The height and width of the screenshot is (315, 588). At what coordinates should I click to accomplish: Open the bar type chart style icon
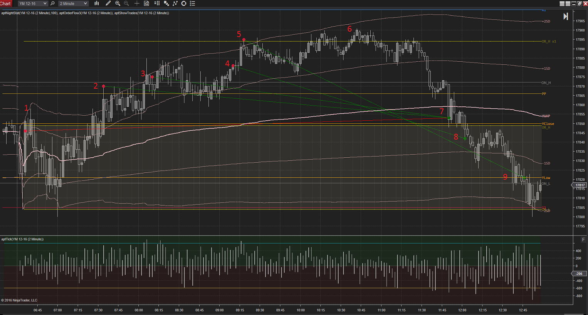[97, 3]
